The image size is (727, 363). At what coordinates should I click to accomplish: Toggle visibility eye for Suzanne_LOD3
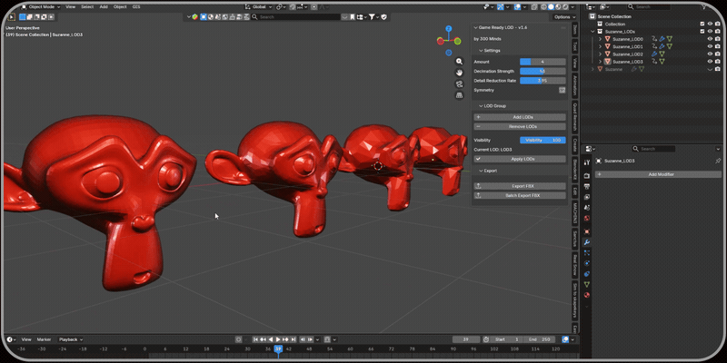point(710,61)
